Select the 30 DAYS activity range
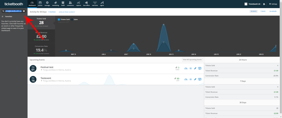 (254, 11)
